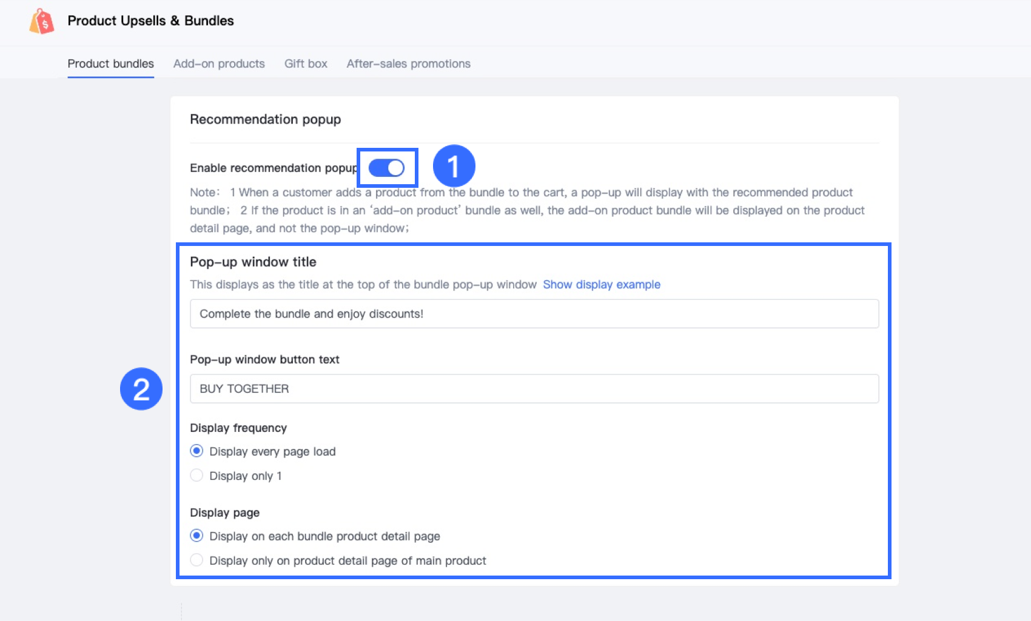Select Display every page load option

pyautogui.click(x=196, y=451)
